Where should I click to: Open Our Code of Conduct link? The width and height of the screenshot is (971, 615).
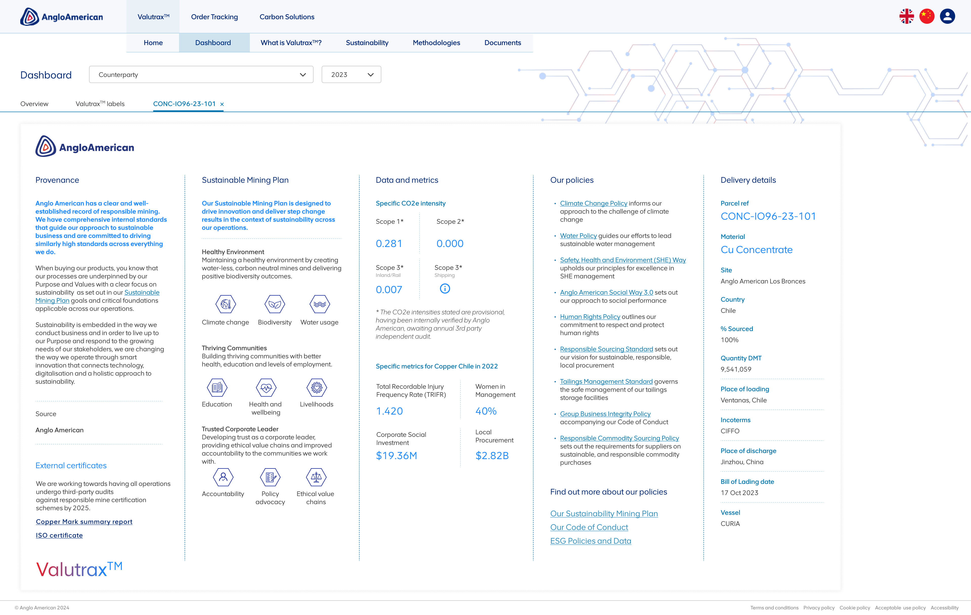(x=589, y=527)
